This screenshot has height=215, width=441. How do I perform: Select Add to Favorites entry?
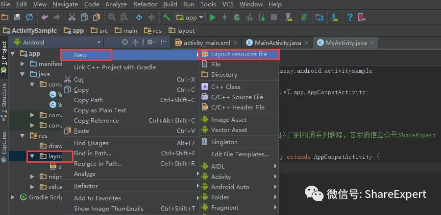[x=130, y=198]
